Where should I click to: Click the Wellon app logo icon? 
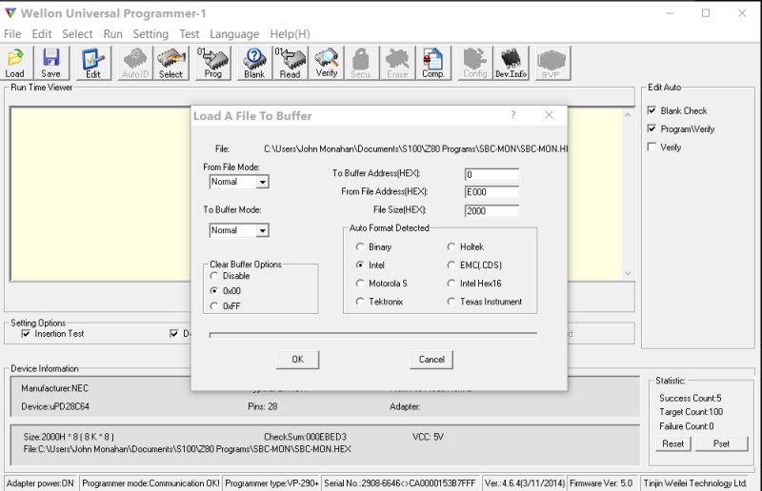point(10,13)
